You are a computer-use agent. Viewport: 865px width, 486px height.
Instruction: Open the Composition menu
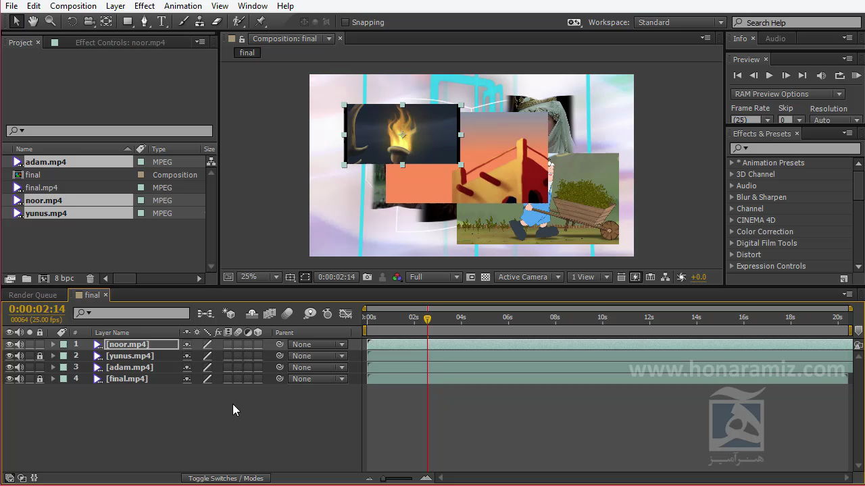[x=73, y=5]
